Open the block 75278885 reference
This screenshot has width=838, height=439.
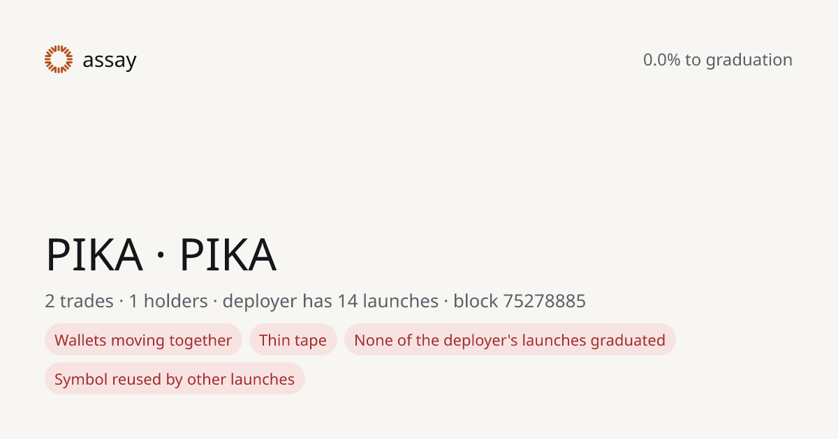pos(520,301)
